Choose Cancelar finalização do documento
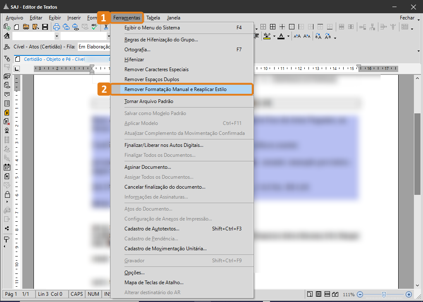This screenshot has width=423, height=302. pyautogui.click(x=182, y=187)
